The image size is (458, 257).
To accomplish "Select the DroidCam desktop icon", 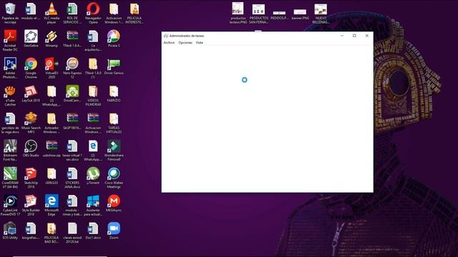I will [72, 94].
